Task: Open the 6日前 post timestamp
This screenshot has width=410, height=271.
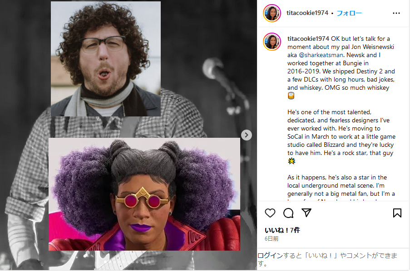Action: tap(272, 239)
